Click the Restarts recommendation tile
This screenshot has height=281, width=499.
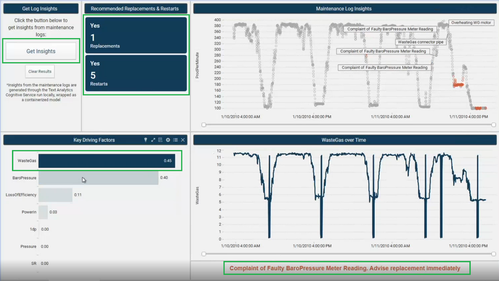tap(136, 73)
